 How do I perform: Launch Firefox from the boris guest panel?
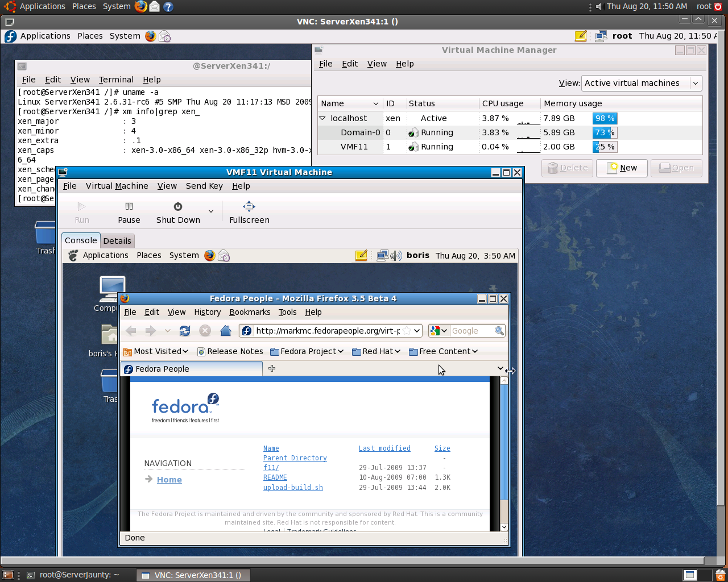click(x=210, y=256)
